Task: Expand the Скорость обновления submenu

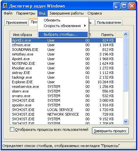Action: coord(63,26)
